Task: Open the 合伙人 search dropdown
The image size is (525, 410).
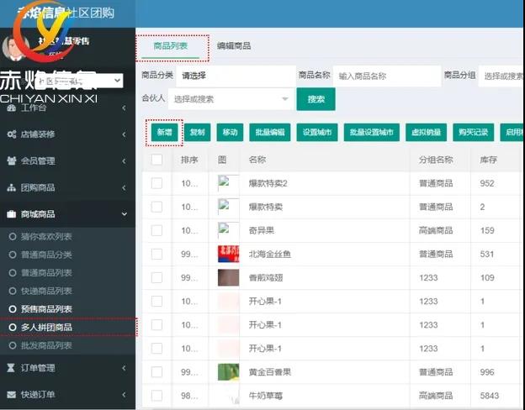Action: pos(231,99)
